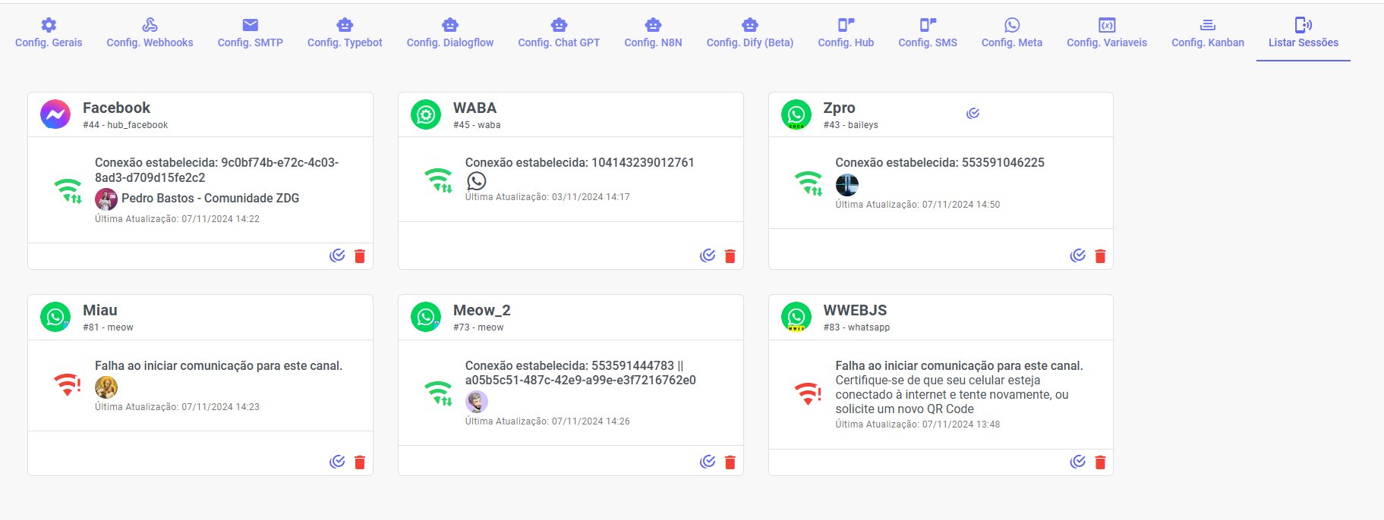Click the WWEBJS session title
1384x520 pixels.
(855, 310)
